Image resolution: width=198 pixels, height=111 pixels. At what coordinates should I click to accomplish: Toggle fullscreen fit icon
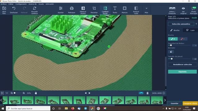(x=2, y=93)
